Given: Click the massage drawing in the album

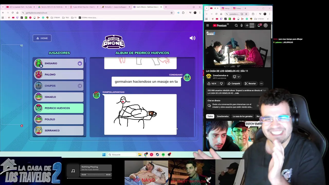Looking at the screenshot, I should coord(140,114).
